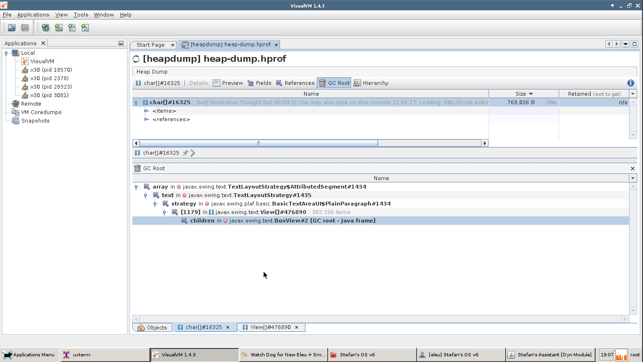This screenshot has height=362, width=643.
Task: Minimize the Applications panel
Action: coord(121,43)
